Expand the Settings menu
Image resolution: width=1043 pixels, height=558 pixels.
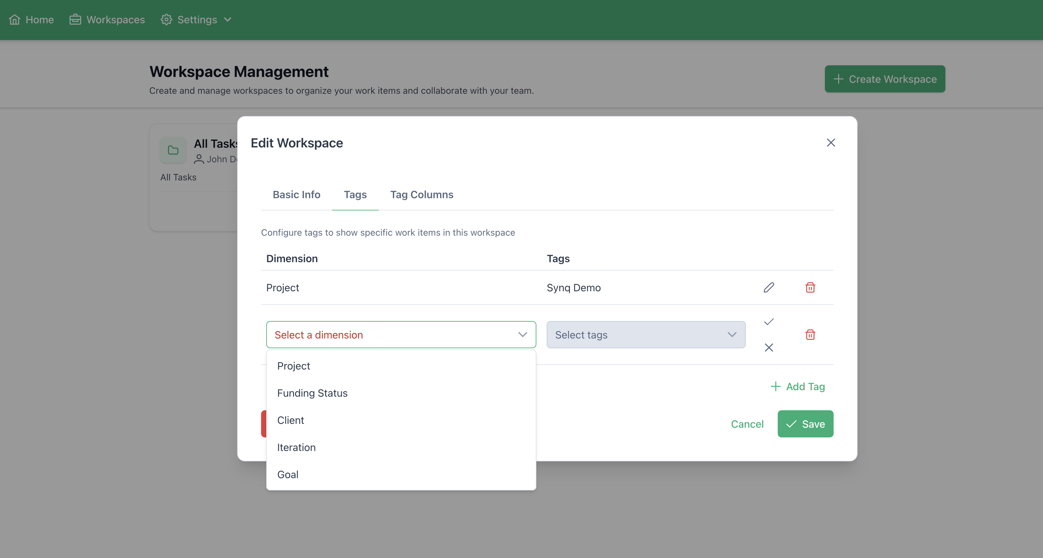point(196,19)
